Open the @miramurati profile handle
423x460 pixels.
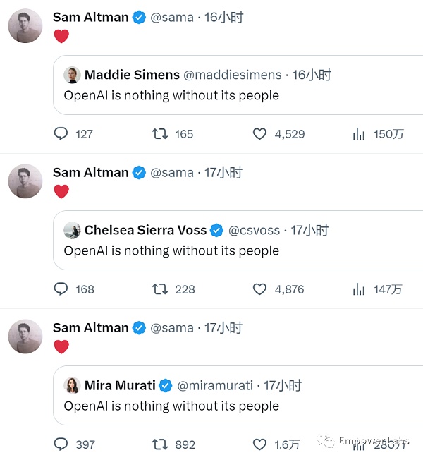point(216,385)
